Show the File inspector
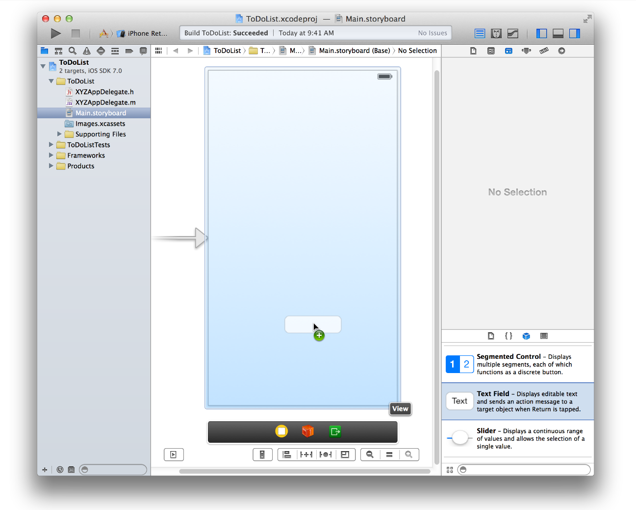The width and height of the screenshot is (636, 510). click(x=473, y=51)
